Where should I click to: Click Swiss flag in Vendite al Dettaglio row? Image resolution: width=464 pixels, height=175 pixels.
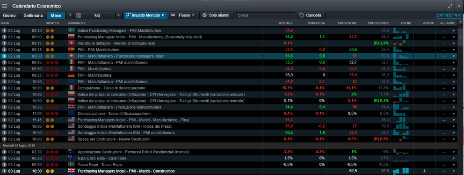click(x=71, y=43)
